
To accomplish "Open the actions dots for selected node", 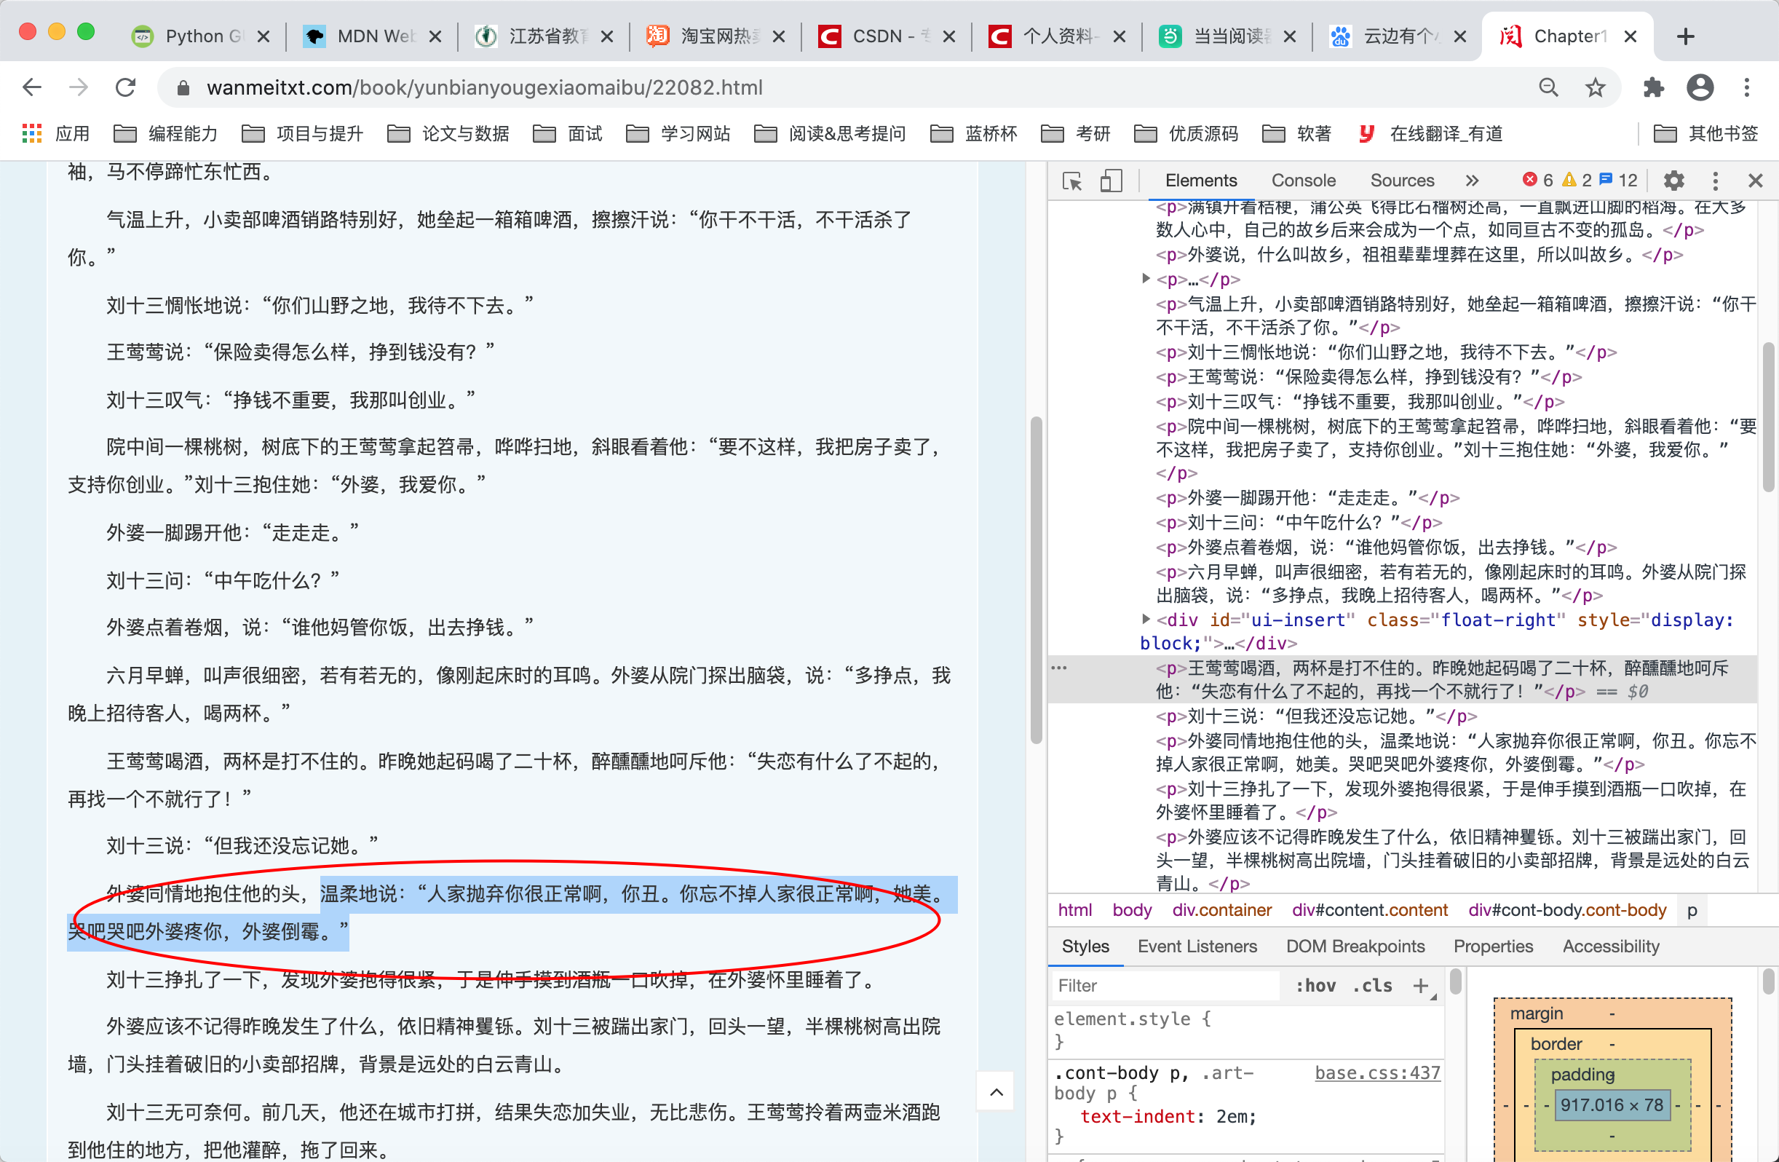I will pyautogui.click(x=1059, y=667).
